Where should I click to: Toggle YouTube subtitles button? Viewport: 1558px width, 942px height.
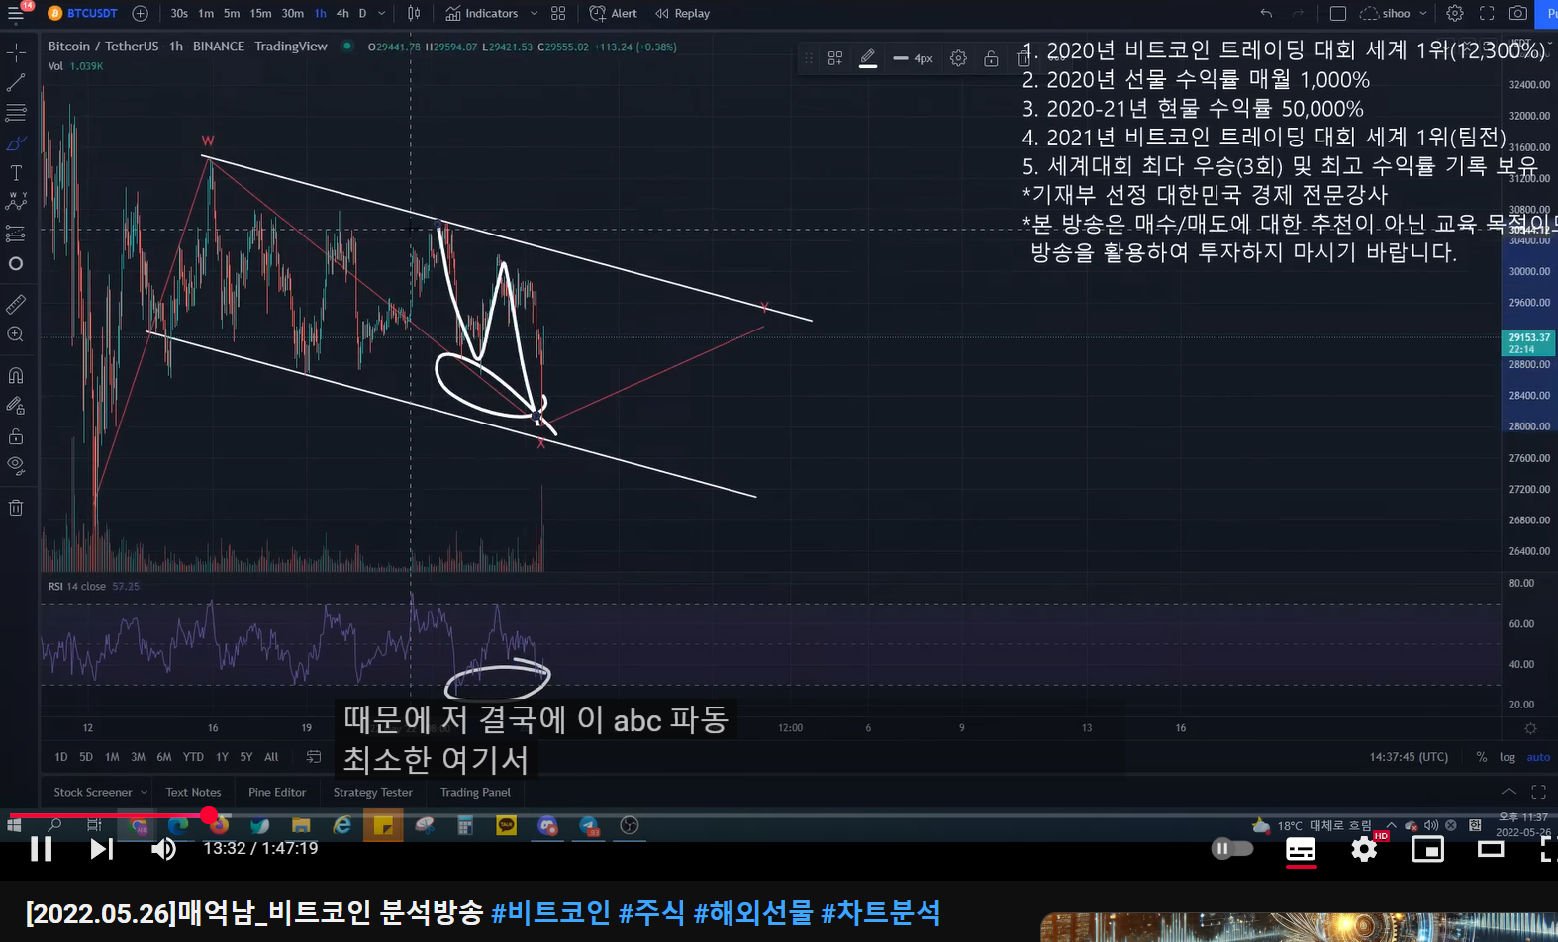coord(1301,849)
